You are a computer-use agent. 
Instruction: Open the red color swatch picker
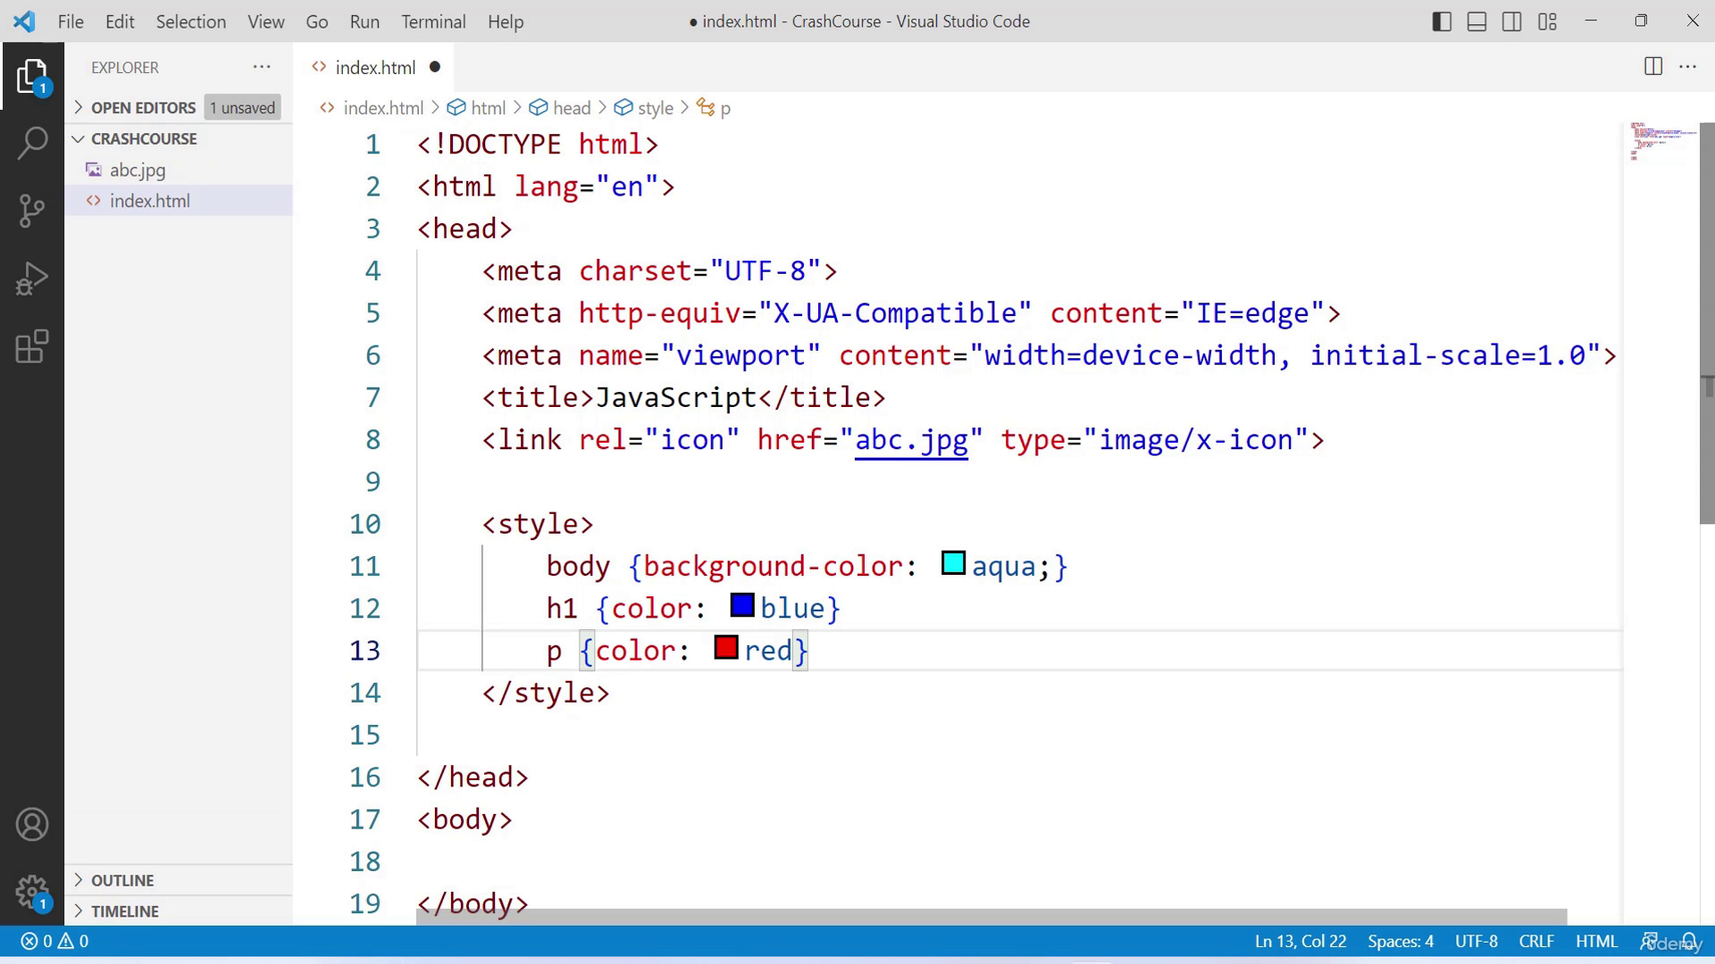tap(726, 647)
